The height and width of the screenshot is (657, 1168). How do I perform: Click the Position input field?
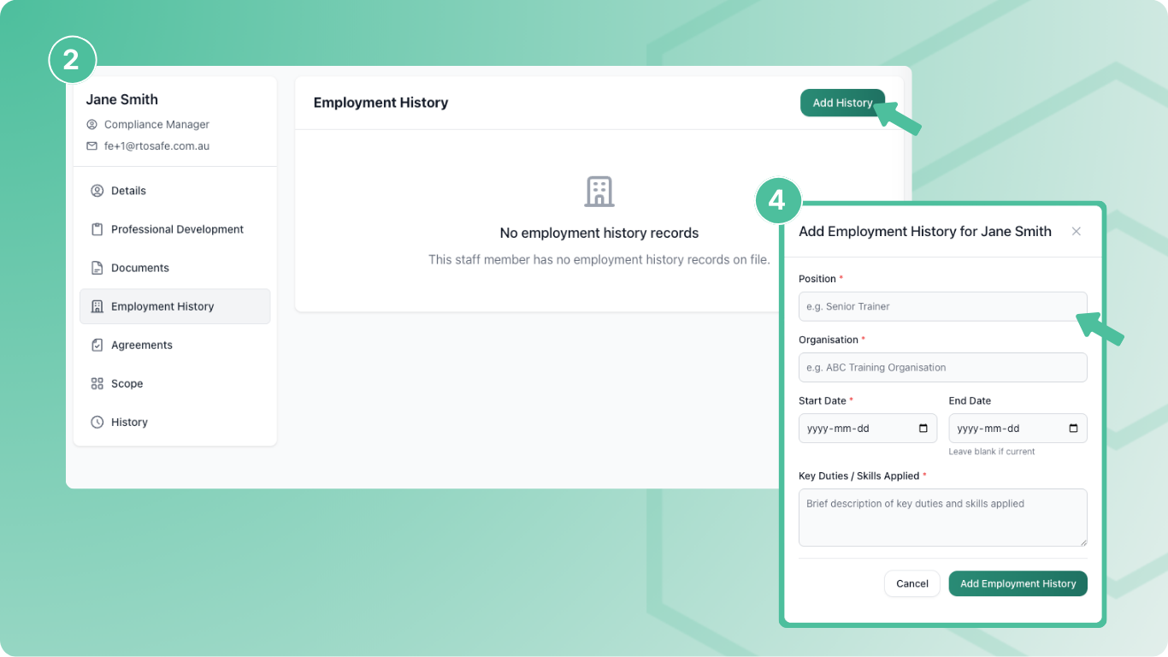point(942,306)
